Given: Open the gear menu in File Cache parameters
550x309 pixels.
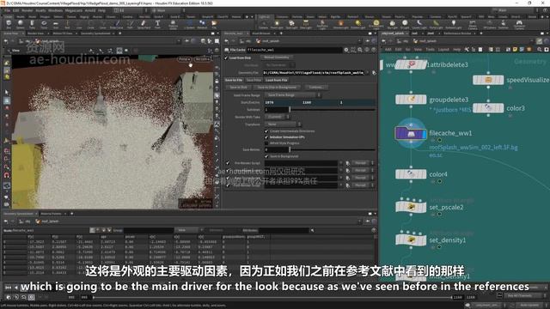Looking at the screenshot, I should [346, 50].
